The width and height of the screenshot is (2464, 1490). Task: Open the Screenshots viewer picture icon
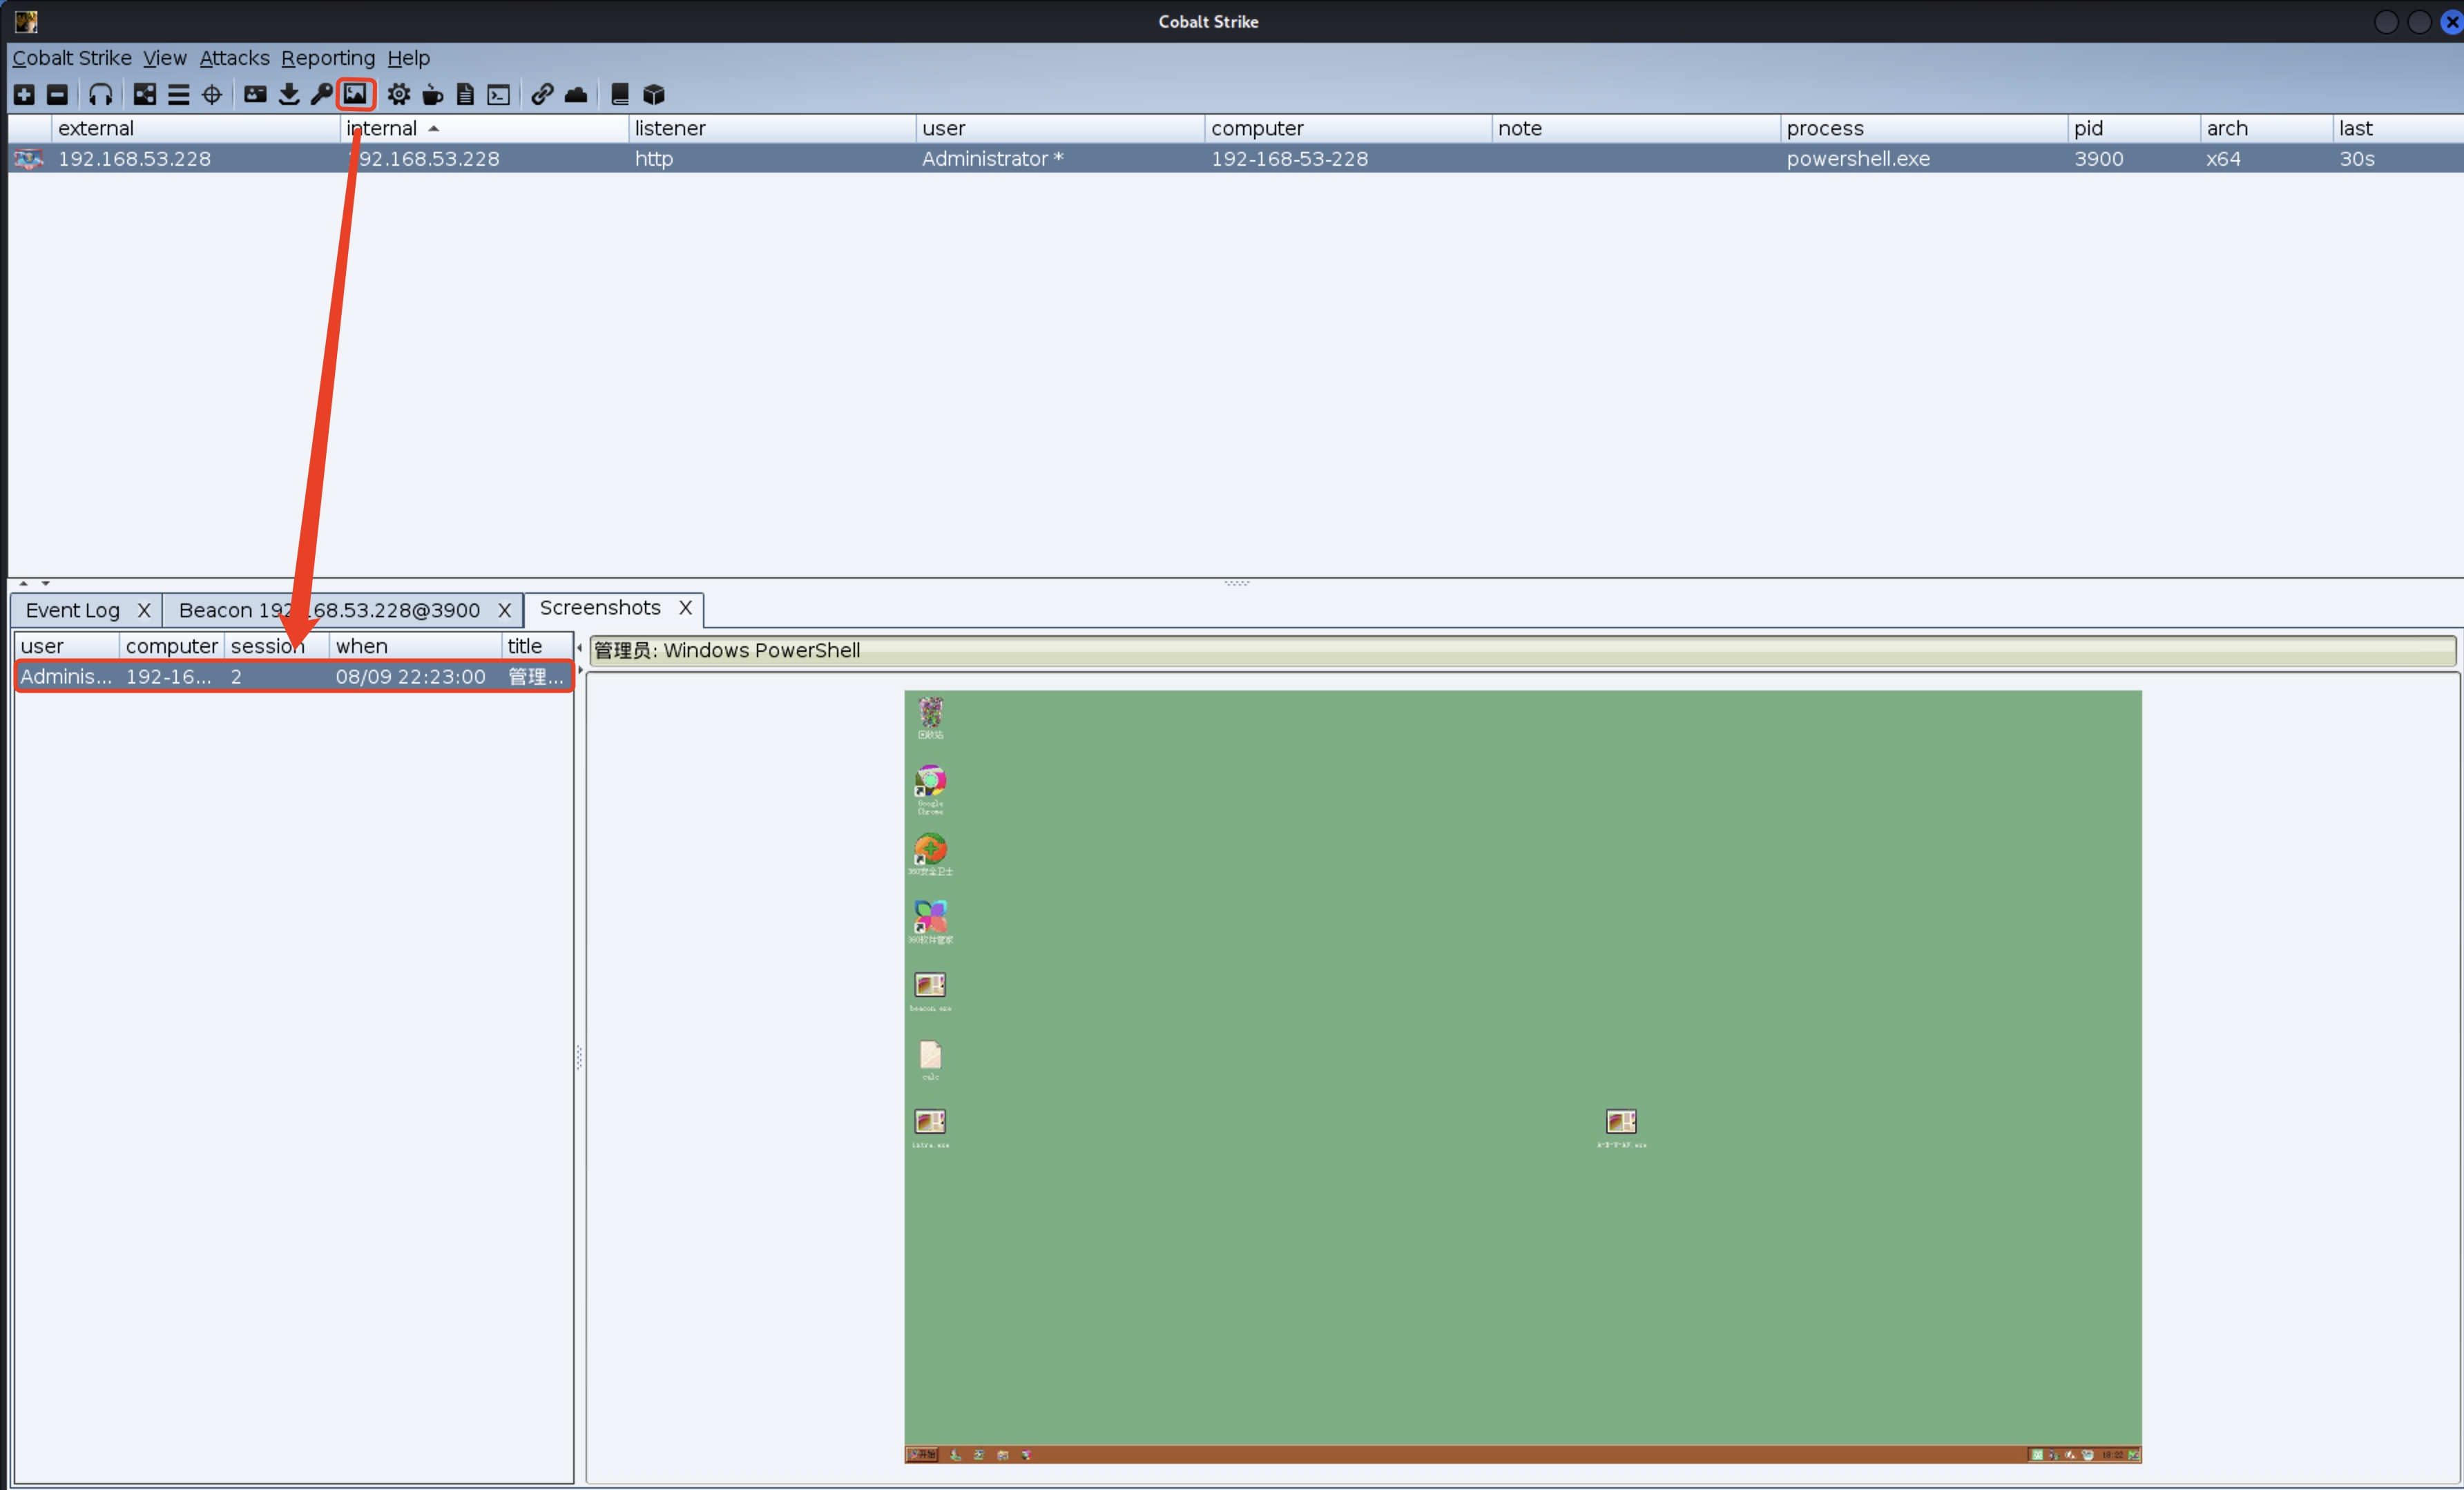(x=355, y=94)
